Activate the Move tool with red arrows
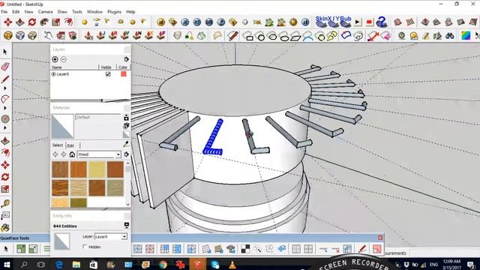 point(5,165)
